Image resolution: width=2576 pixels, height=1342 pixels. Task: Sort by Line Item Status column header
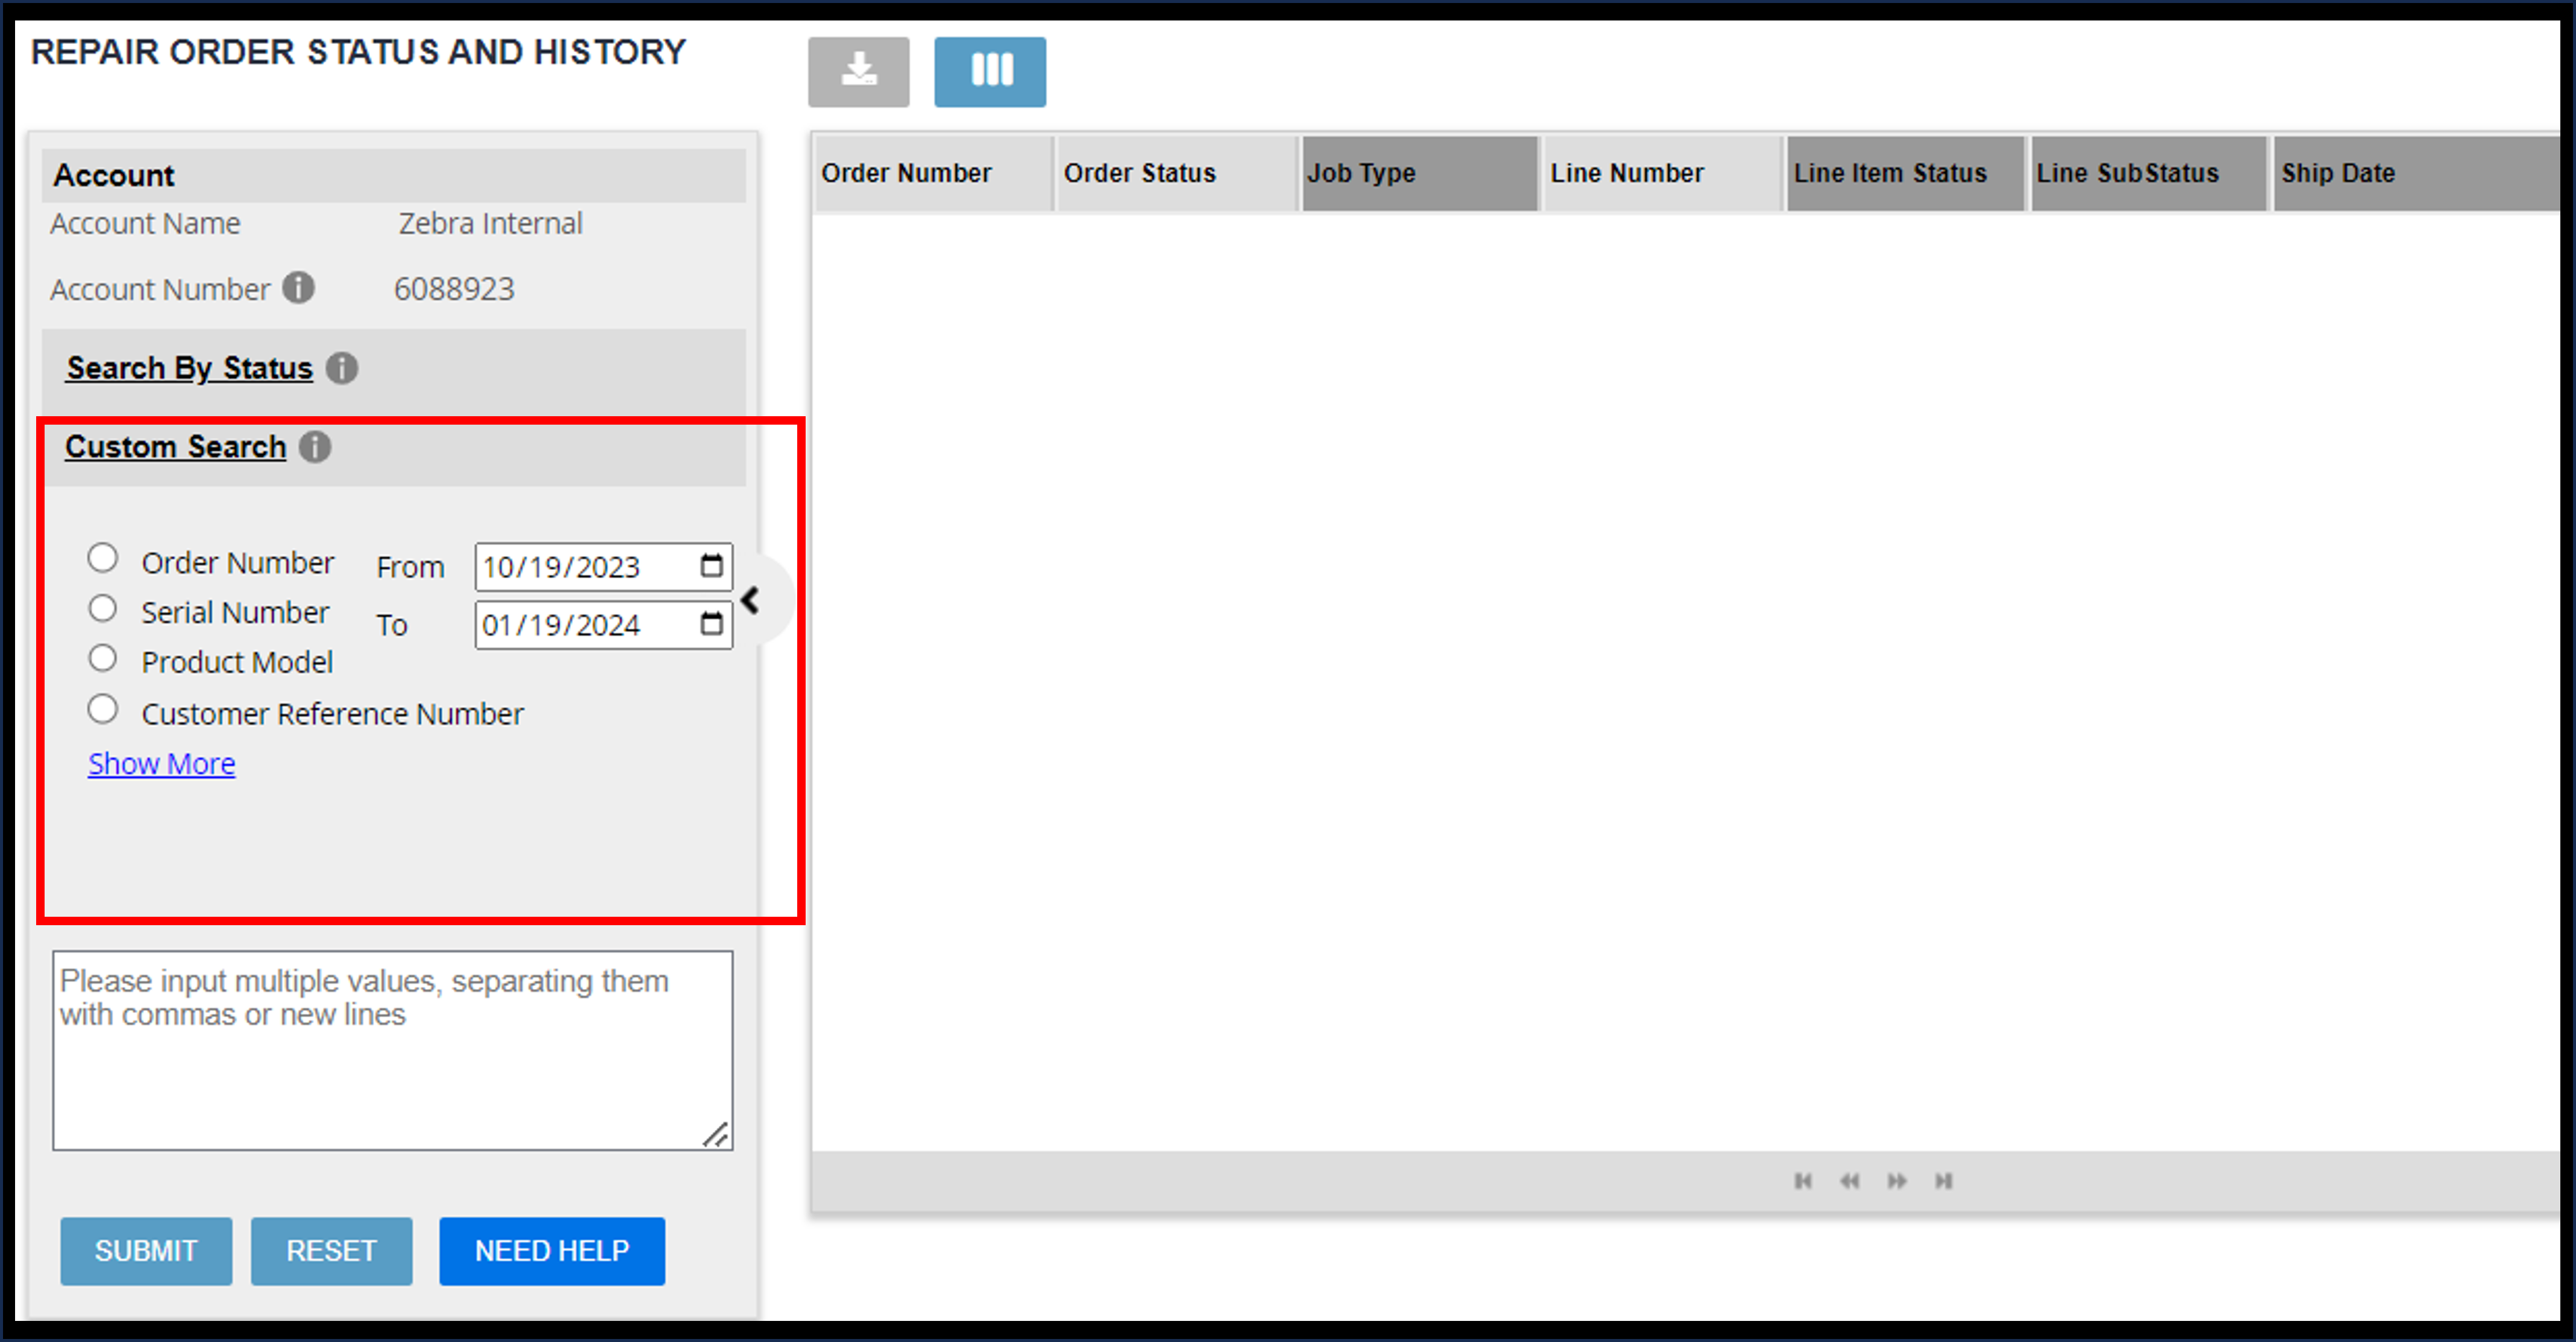pos(1905,173)
